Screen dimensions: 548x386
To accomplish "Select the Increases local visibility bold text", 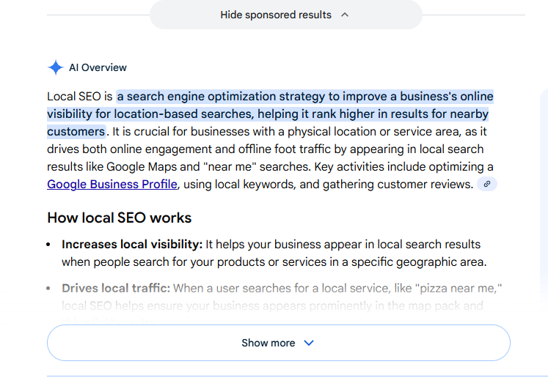I will click(132, 244).
